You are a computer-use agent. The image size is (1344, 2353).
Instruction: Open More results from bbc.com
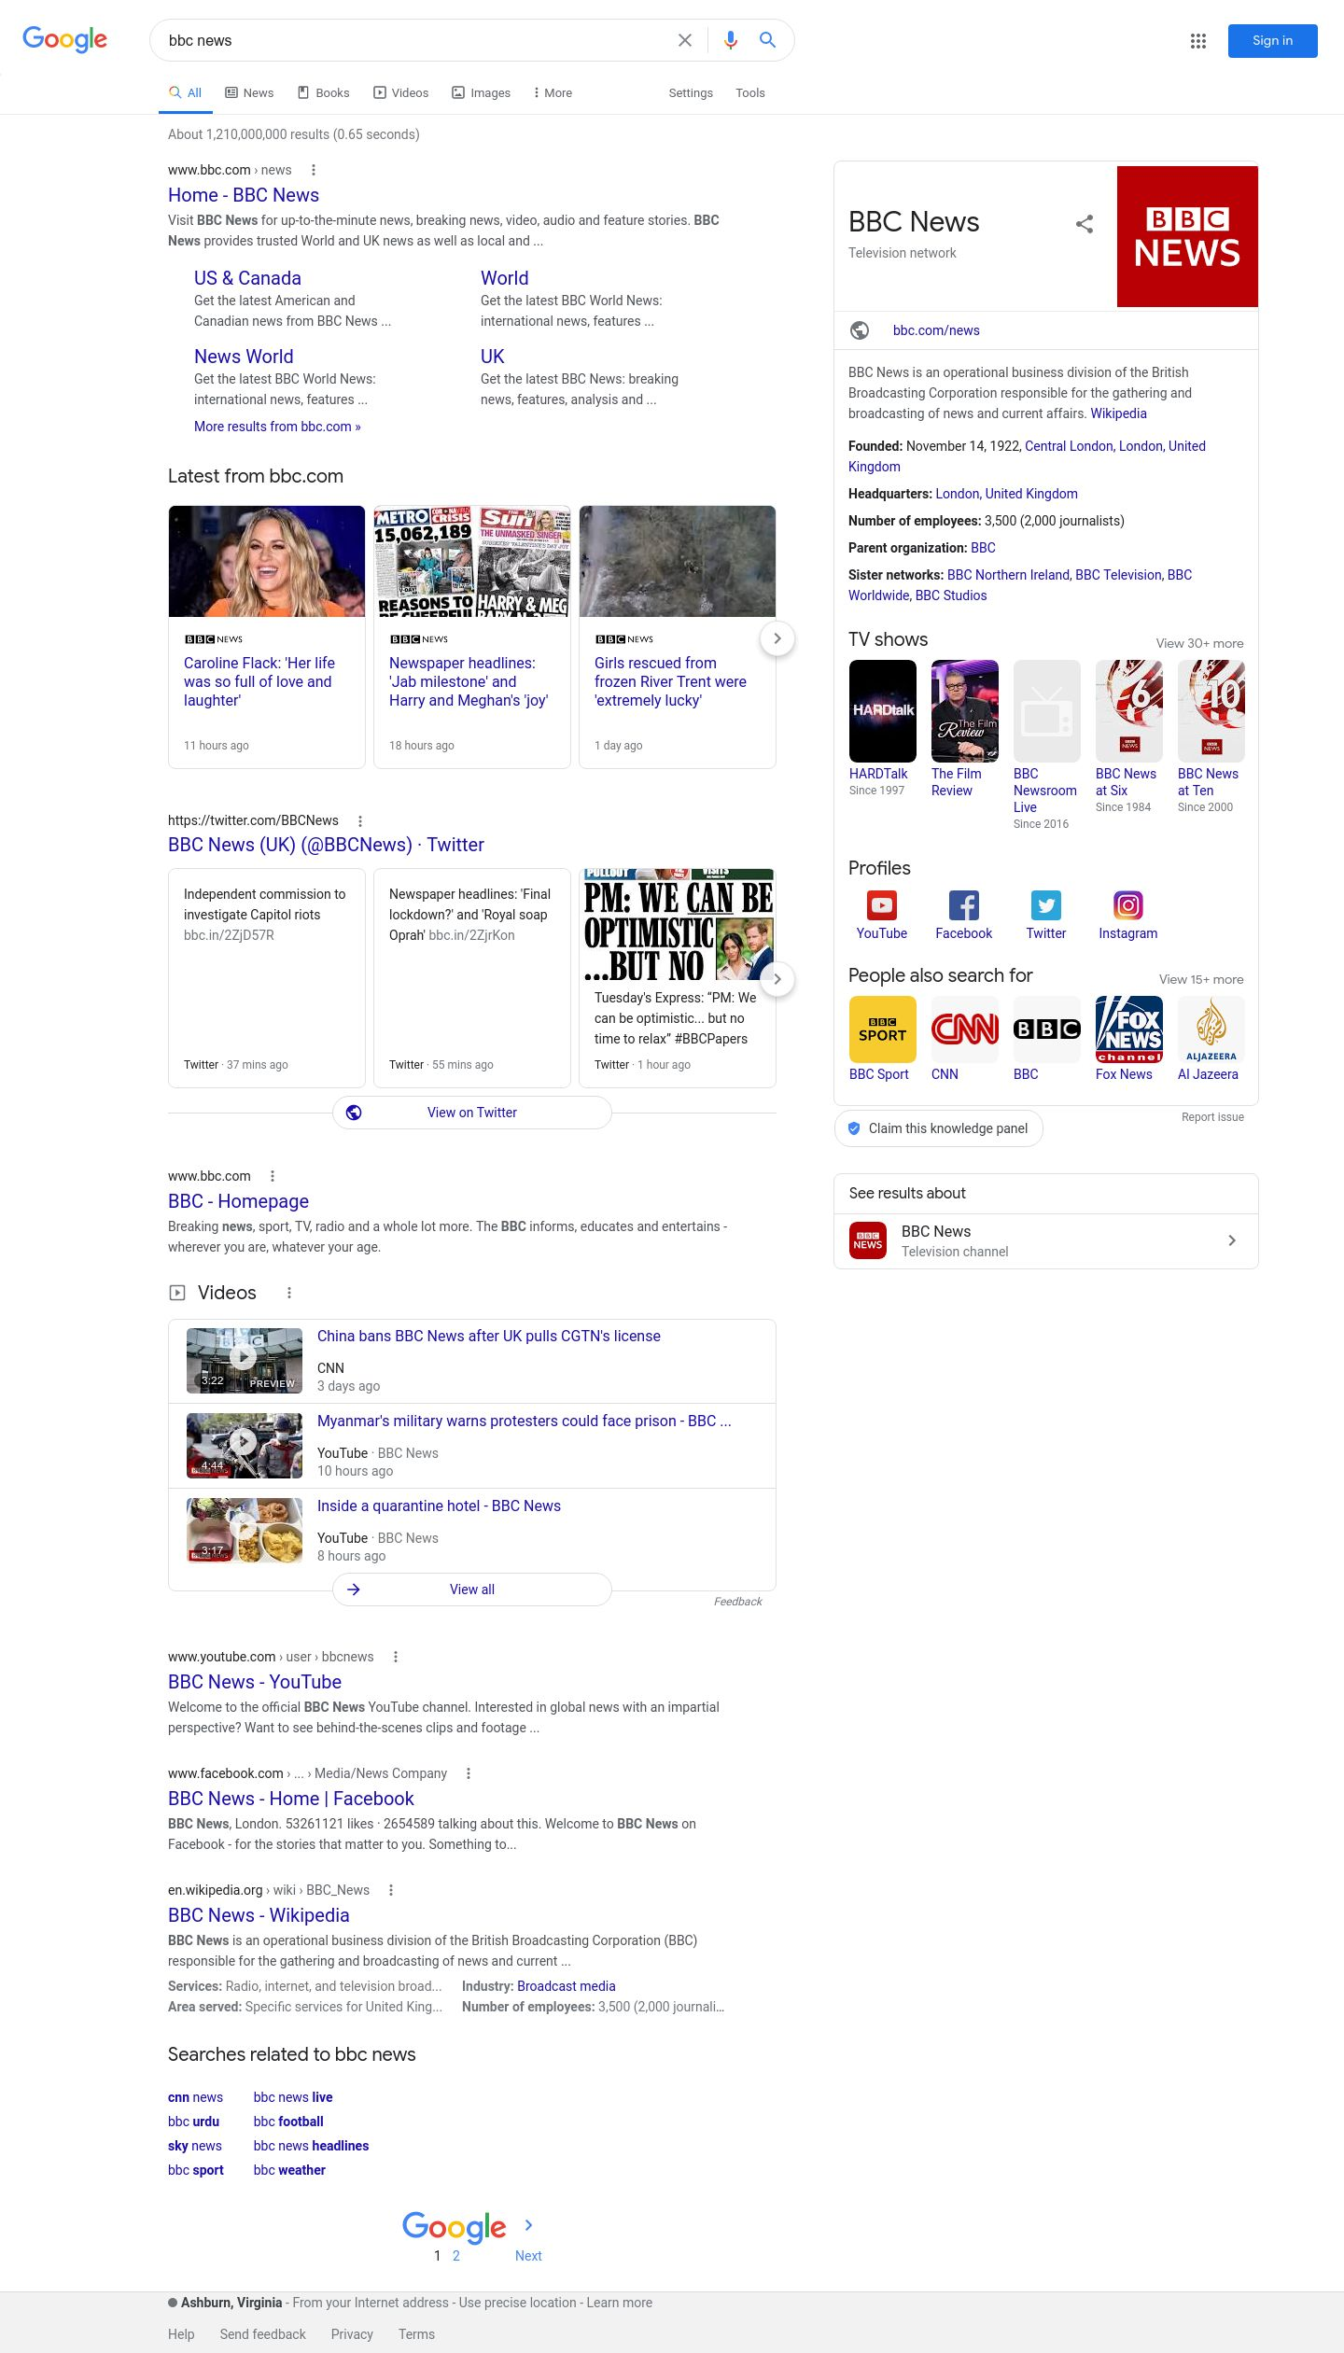pyautogui.click(x=277, y=427)
